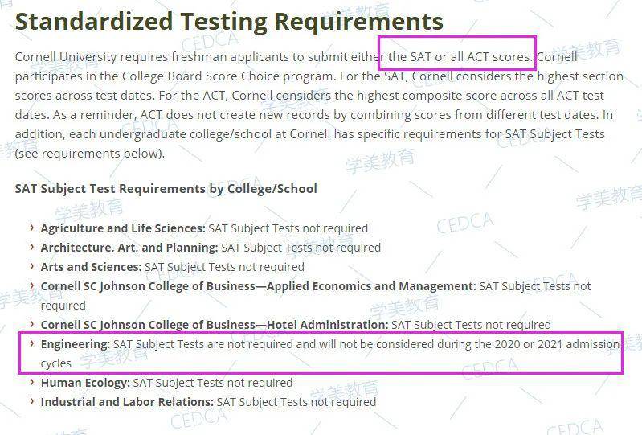Click the chevron bullet beside Agriculture and Life Sciences
Screen dimensions: 642x435
pos(32,228)
